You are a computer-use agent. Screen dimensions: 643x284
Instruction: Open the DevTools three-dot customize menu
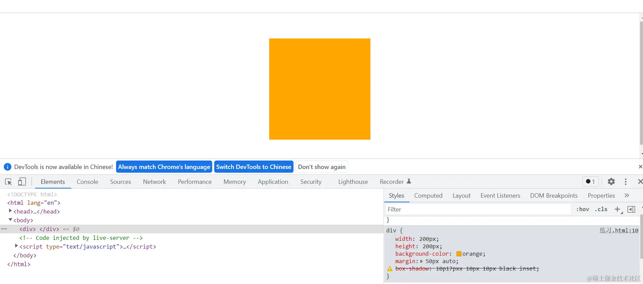pyautogui.click(x=626, y=182)
